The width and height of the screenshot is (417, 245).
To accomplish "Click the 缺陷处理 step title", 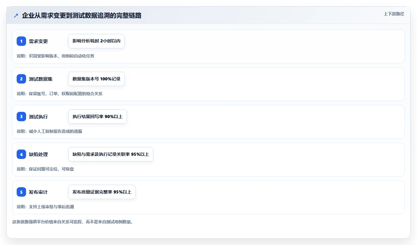I will (x=38, y=154).
